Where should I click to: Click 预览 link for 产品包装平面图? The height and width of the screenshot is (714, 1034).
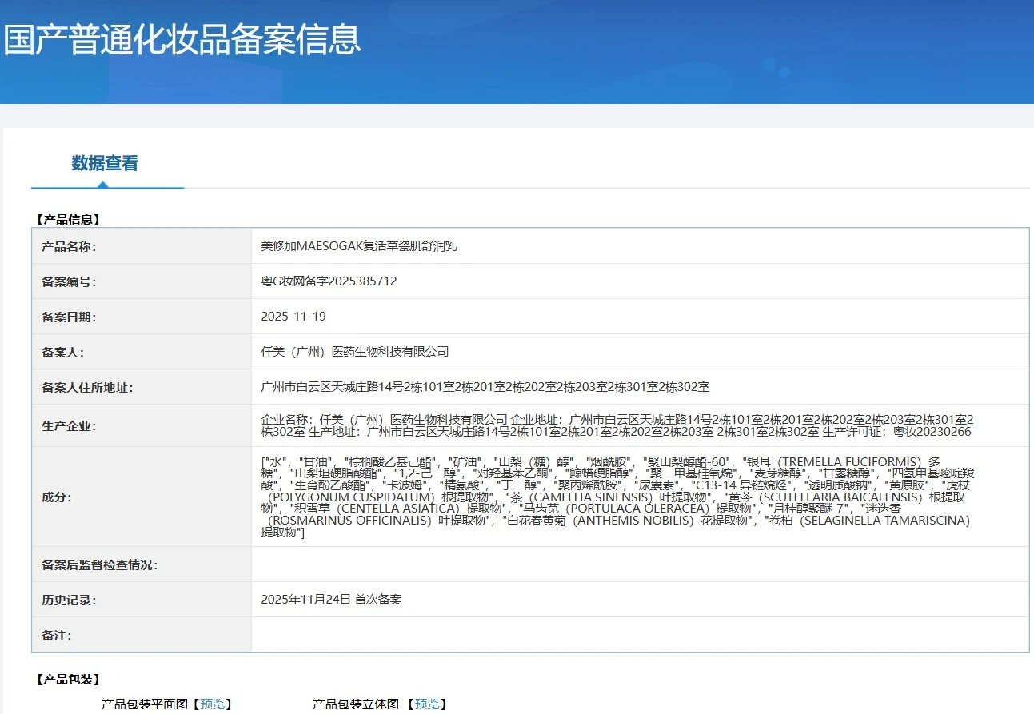(212, 704)
